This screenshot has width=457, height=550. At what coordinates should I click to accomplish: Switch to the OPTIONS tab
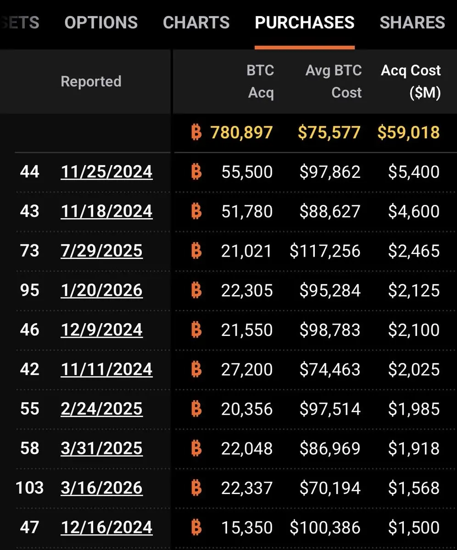tap(101, 22)
